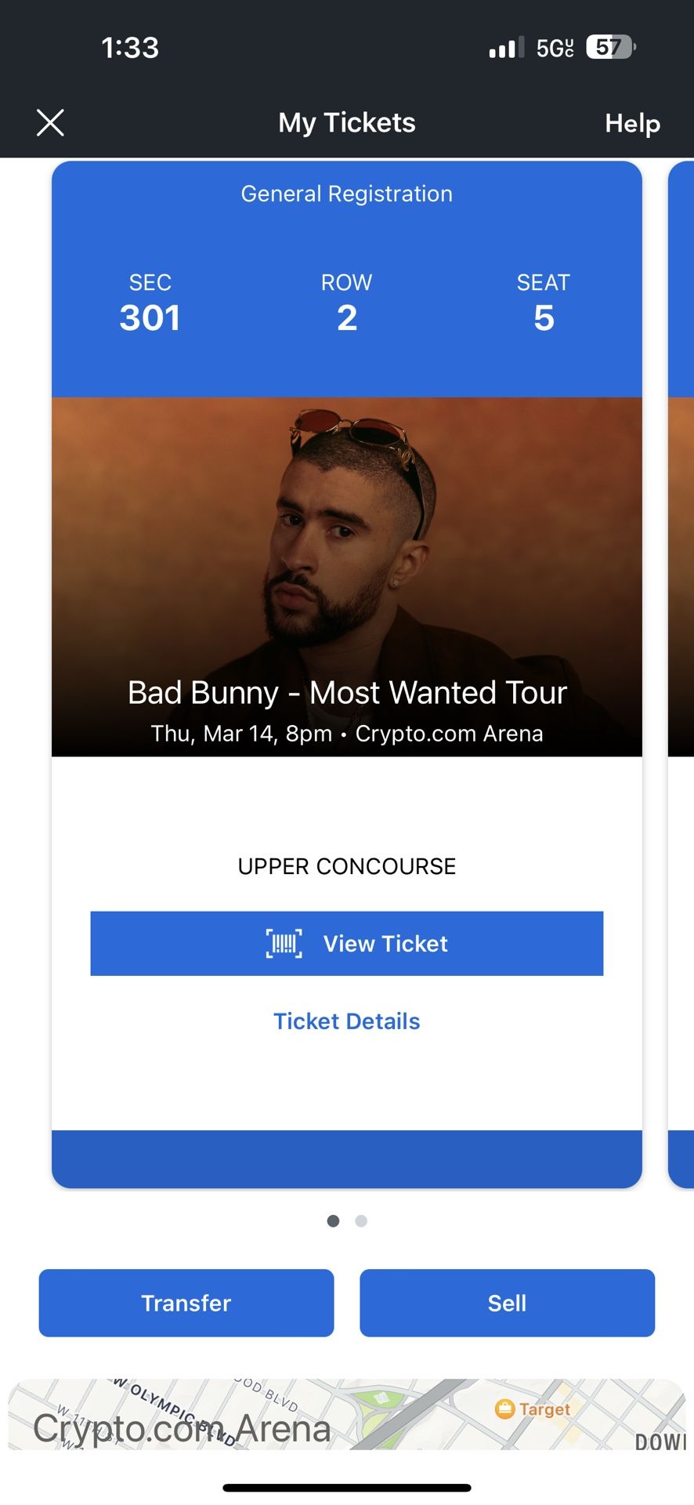Screen dimensions: 694x1505
Task: Tap the barcode icon inside View Ticket
Action: pyautogui.click(x=283, y=944)
